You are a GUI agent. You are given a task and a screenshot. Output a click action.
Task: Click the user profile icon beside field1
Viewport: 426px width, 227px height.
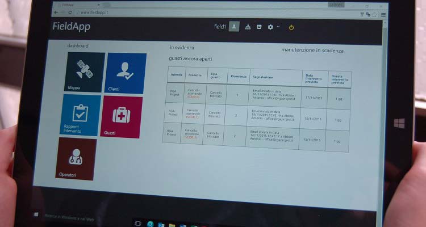[x=234, y=27]
